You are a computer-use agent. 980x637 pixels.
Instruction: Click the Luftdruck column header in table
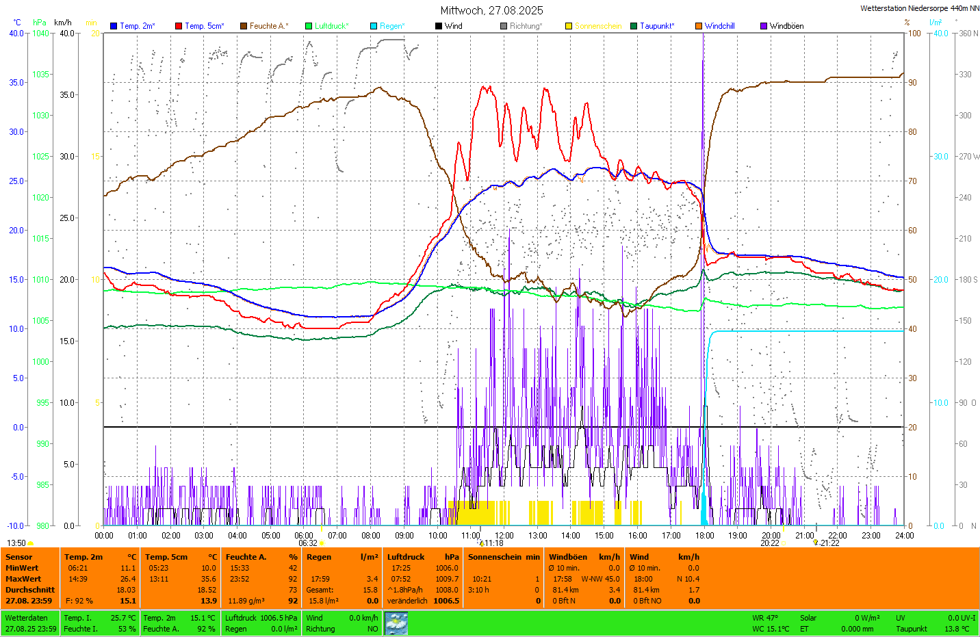pos(406,557)
